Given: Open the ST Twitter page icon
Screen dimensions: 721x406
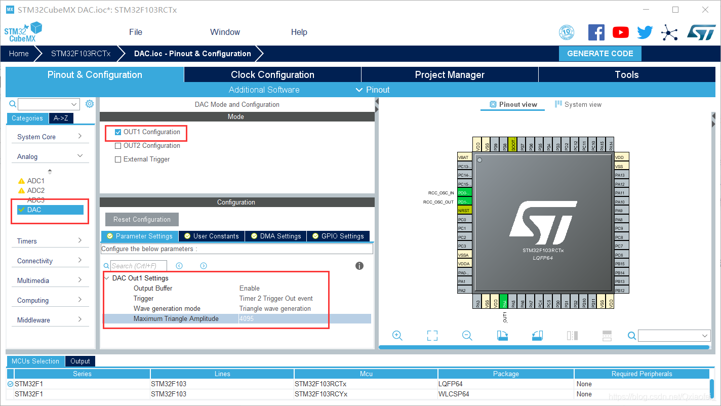Looking at the screenshot, I should click(645, 33).
